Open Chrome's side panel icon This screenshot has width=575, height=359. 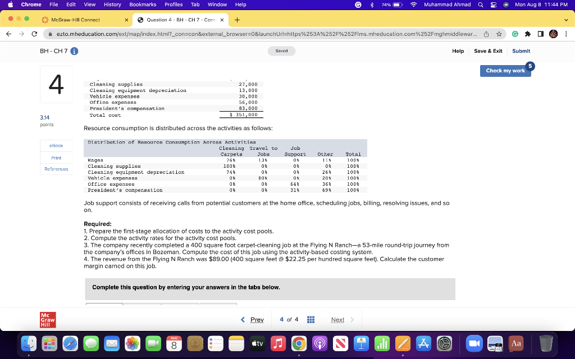pyautogui.click(x=541, y=34)
